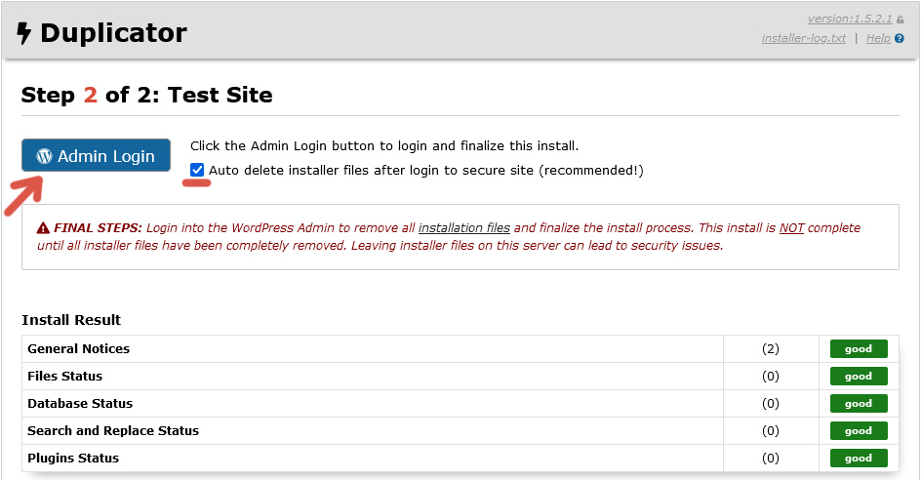
Task: Click the good badge for Plugins Status
Action: point(859,459)
